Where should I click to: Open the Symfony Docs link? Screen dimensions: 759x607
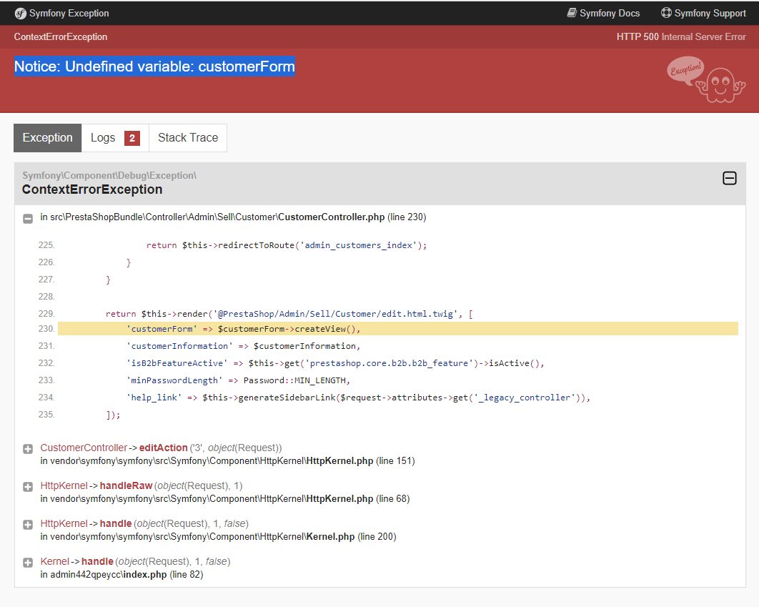pos(609,13)
